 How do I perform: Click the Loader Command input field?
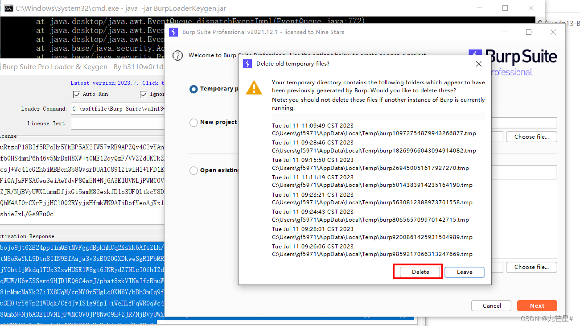(x=118, y=109)
